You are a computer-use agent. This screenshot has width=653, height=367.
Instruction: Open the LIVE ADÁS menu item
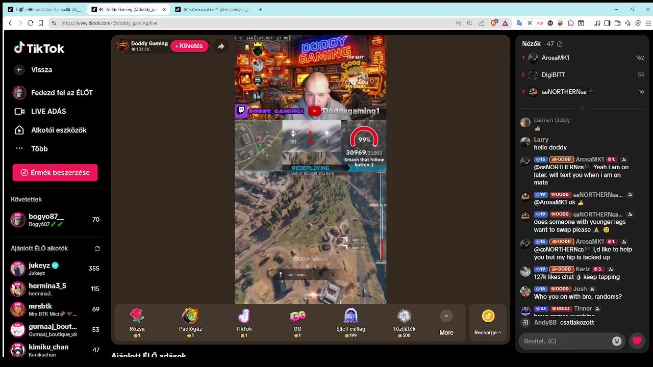click(x=40, y=111)
